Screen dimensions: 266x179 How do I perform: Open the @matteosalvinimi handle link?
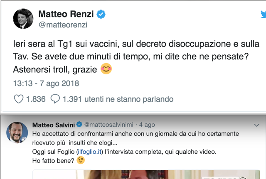pyautogui.click(x=110, y=125)
